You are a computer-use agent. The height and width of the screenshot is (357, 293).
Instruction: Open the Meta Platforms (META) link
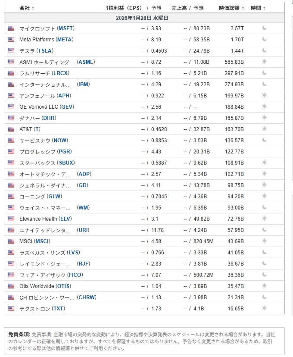click(x=46, y=39)
